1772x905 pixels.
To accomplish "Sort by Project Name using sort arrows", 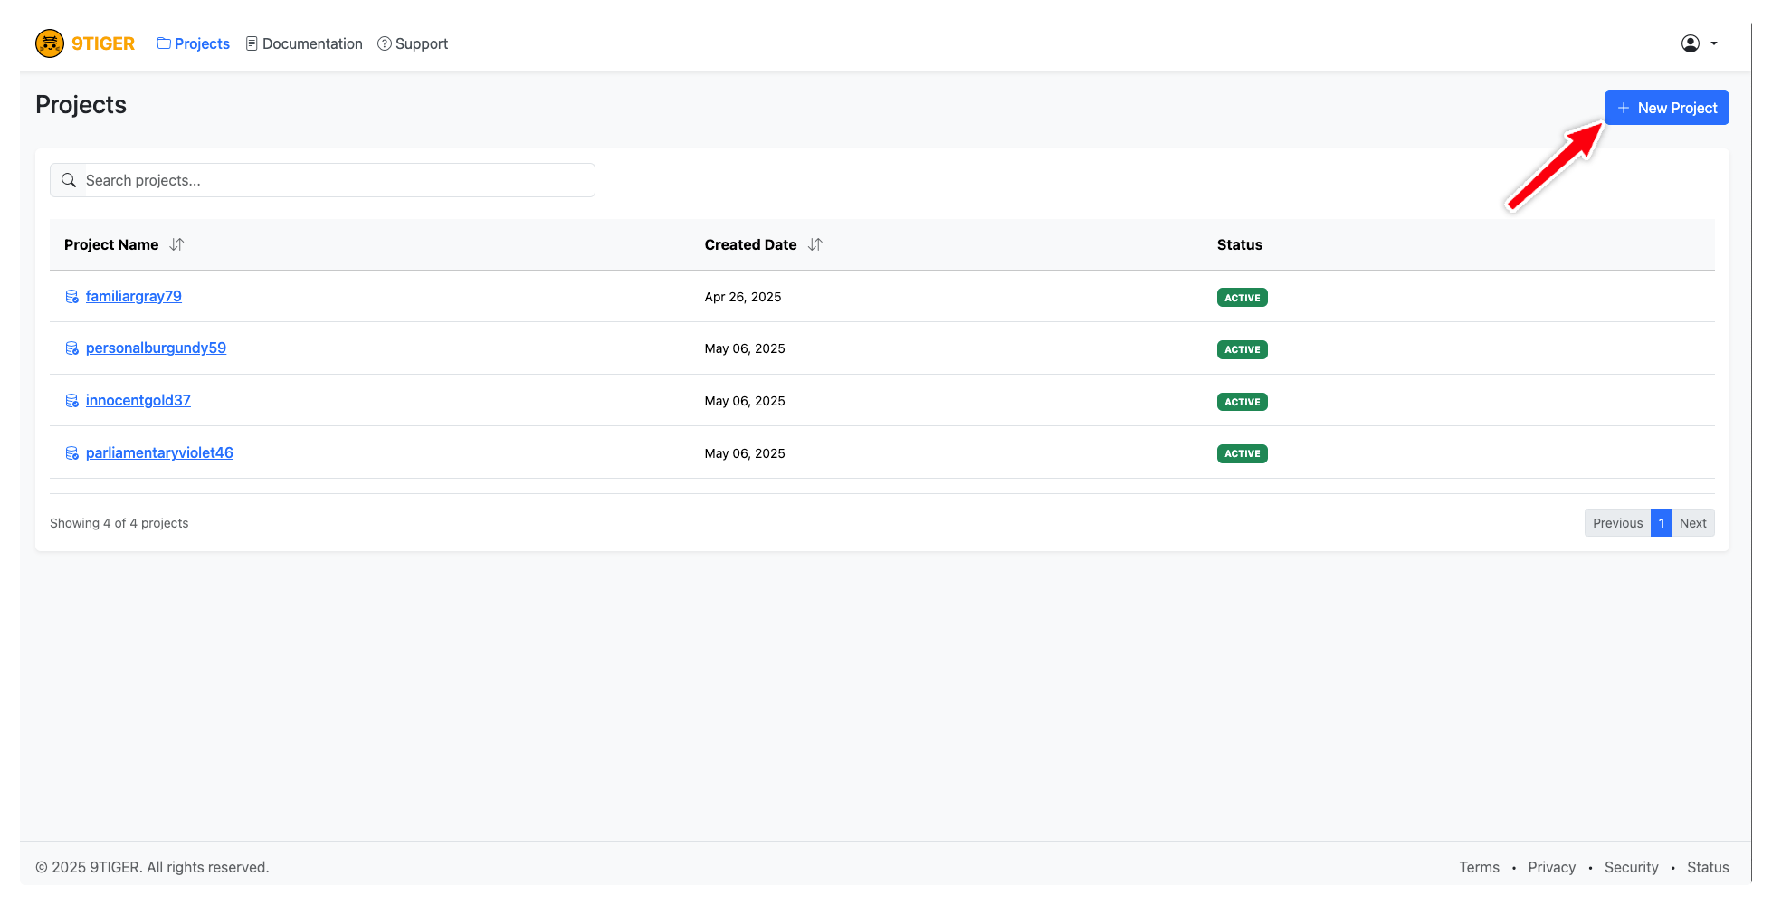I will [x=177, y=244].
